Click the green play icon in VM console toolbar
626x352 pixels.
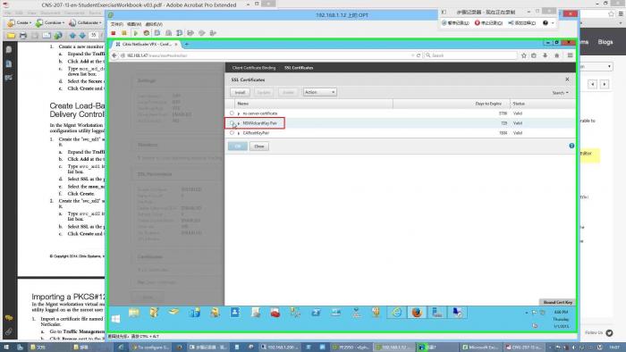point(135,33)
